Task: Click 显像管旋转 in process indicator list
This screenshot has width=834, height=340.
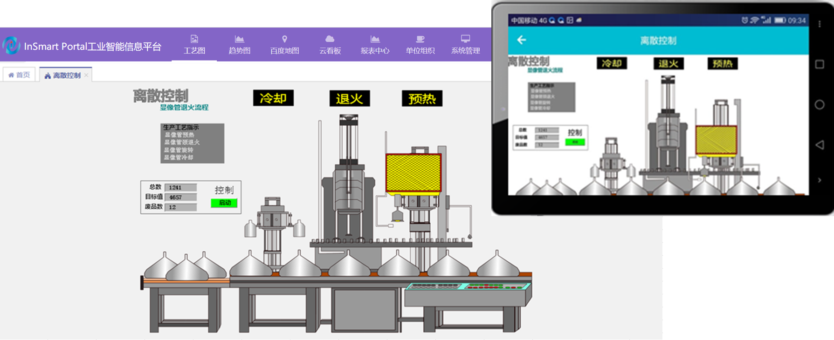Action: click(179, 150)
